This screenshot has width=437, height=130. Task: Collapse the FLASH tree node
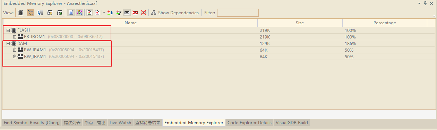(8, 31)
